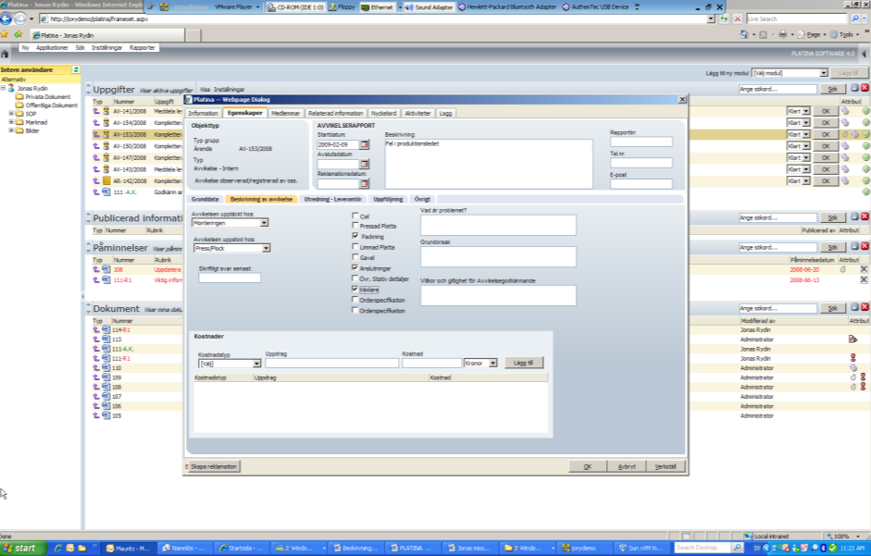This screenshot has height=556, width=871.
Task: Delete the reminder dated 2008-06-13
Action: (x=864, y=280)
